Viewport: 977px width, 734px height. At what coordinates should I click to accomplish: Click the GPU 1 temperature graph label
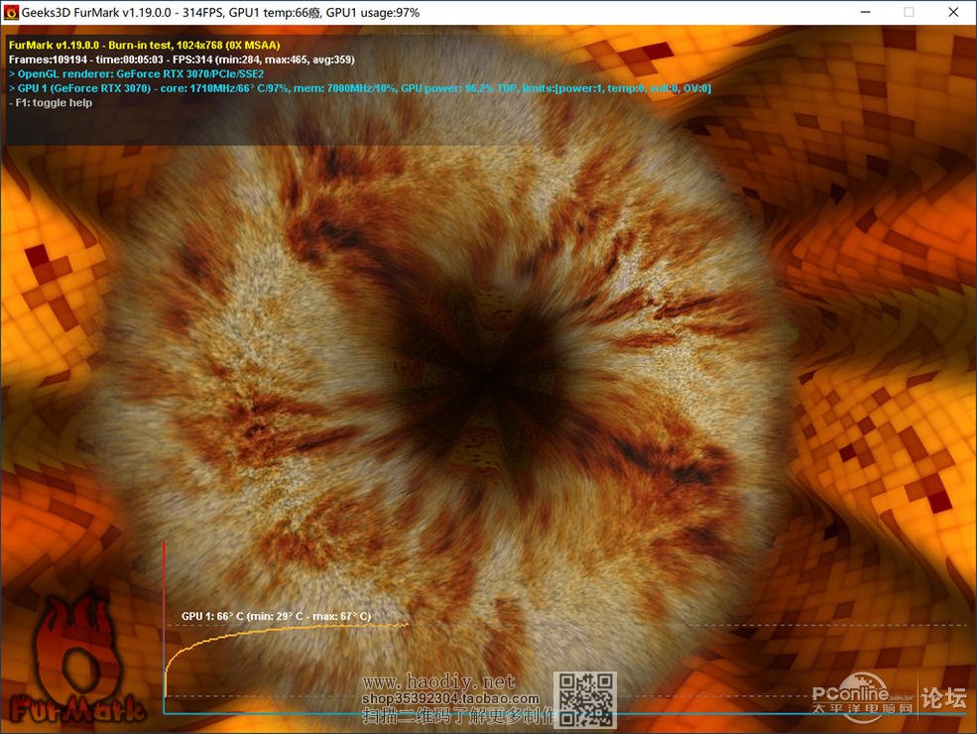pyautogui.click(x=276, y=616)
